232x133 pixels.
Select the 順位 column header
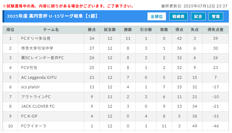pyautogui.click(x=11, y=30)
